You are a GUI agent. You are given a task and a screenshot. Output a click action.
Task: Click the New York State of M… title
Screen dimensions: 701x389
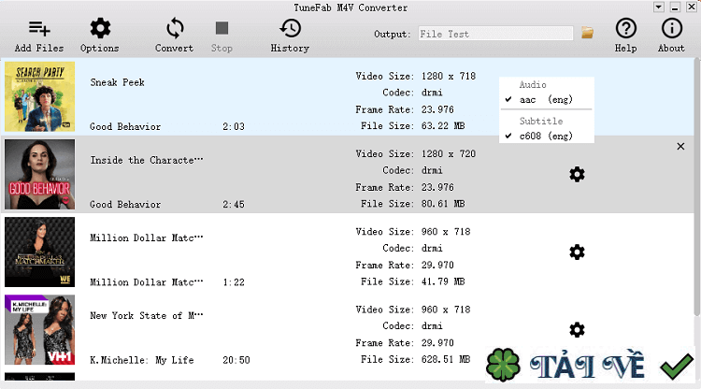tap(147, 316)
